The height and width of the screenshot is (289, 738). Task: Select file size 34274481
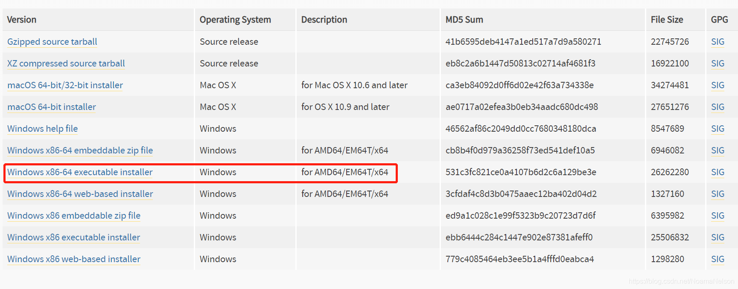670,85
